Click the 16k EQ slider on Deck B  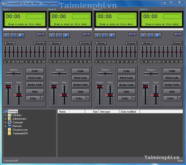tap(89, 52)
